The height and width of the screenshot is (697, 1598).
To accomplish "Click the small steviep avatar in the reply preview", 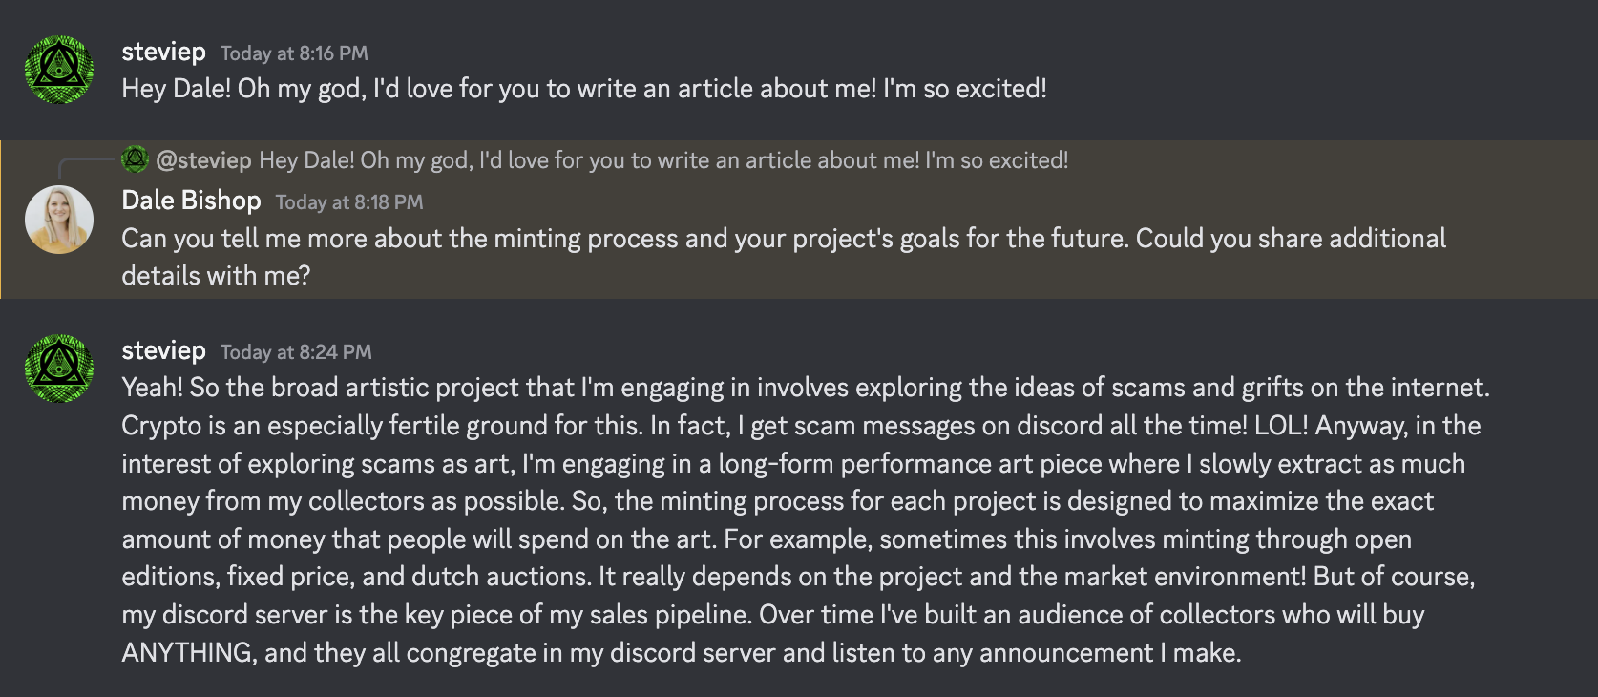I will 136,159.
